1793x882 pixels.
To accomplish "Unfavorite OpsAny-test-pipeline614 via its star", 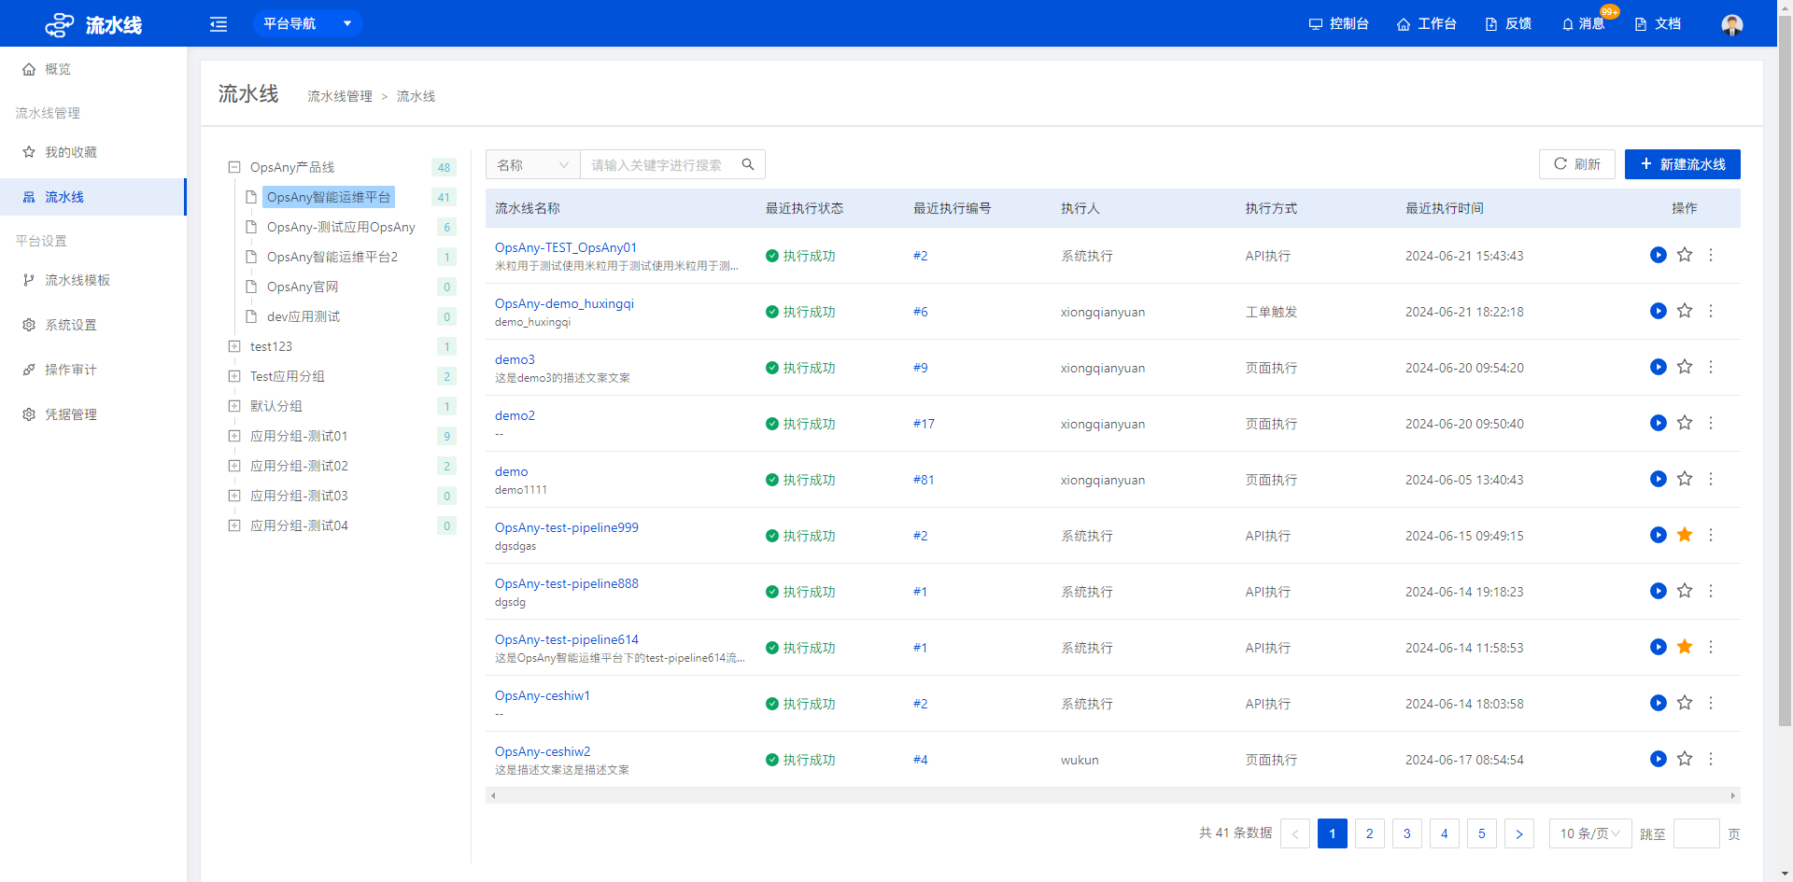I will tap(1685, 647).
